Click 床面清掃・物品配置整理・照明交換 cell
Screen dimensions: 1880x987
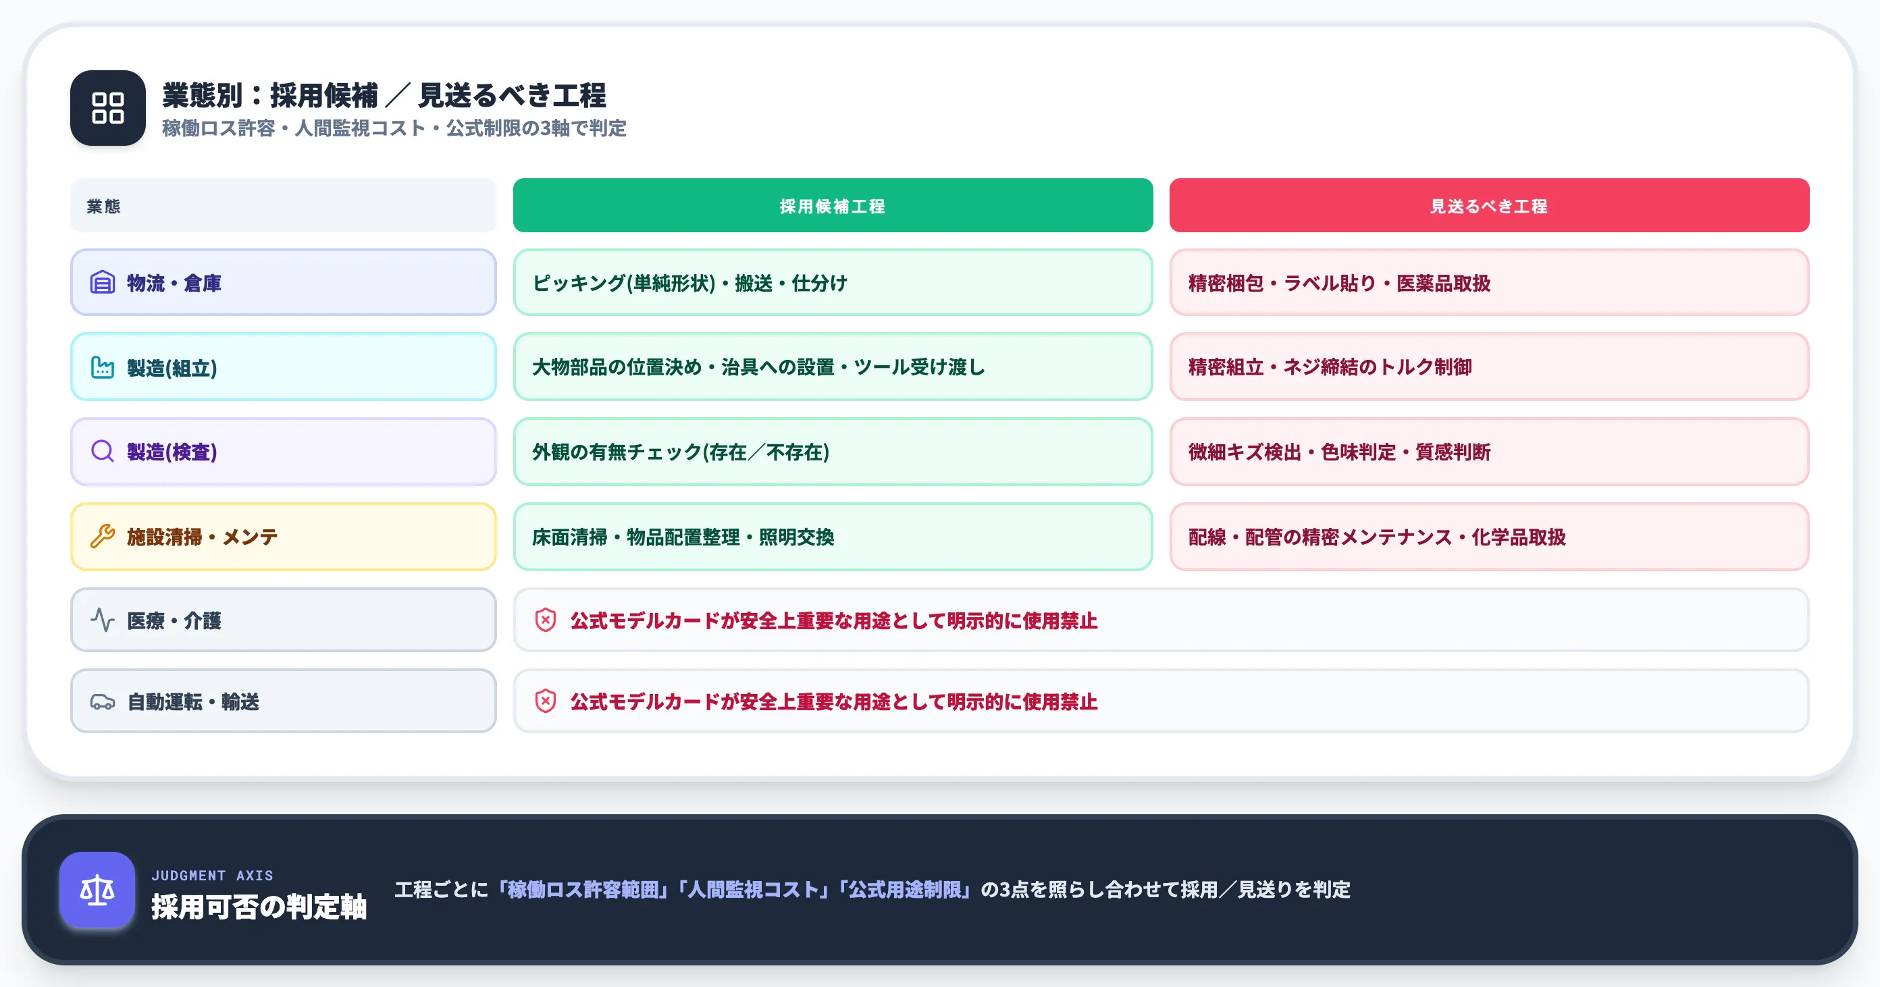(833, 536)
